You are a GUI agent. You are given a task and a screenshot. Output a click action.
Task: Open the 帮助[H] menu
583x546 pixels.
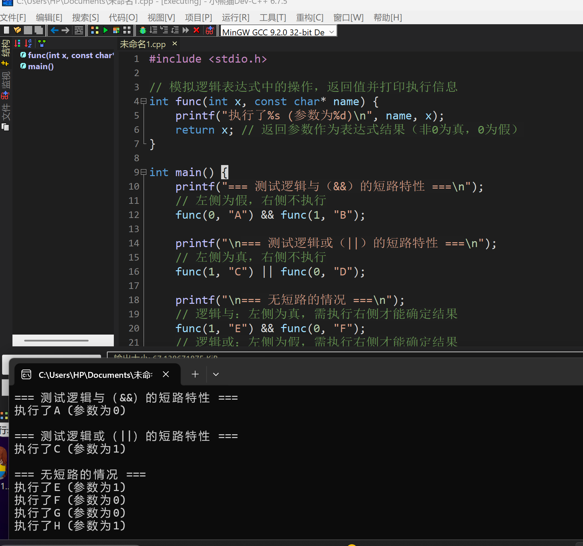pos(388,17)
